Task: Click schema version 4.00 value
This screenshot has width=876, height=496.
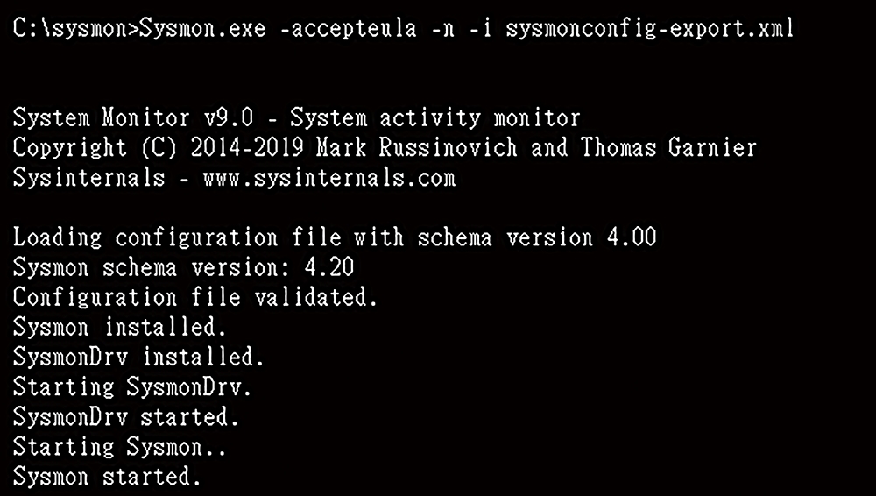Action: [632, 237]
